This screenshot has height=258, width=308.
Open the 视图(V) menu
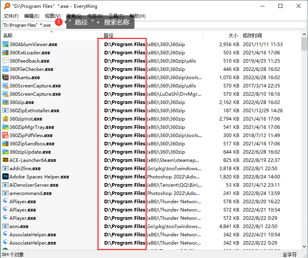coord(52,16)
